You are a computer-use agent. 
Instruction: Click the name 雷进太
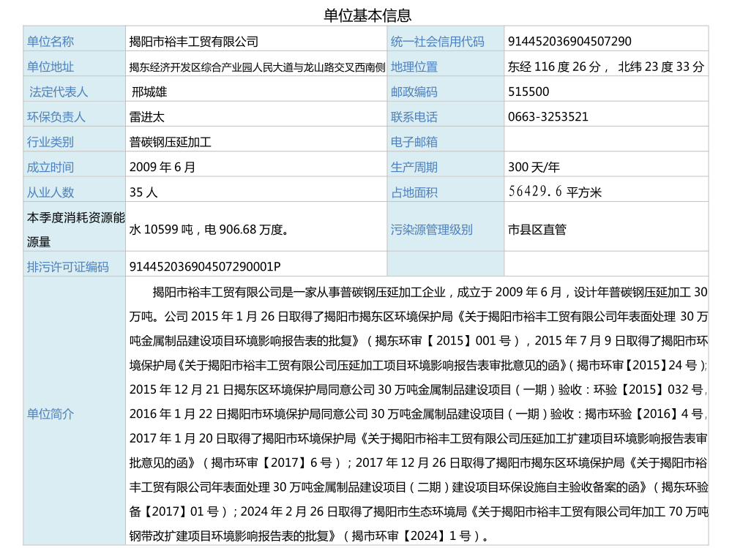coord(147,117)
